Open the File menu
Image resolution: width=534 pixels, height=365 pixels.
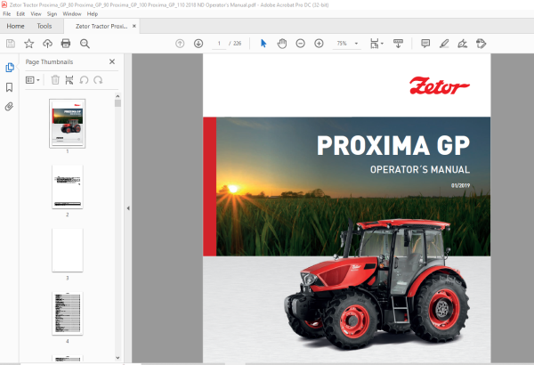[x=7, y=14]
